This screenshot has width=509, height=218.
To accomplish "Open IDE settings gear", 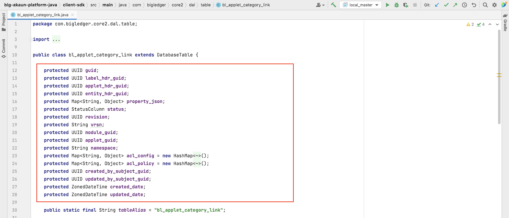I will 495,5.
